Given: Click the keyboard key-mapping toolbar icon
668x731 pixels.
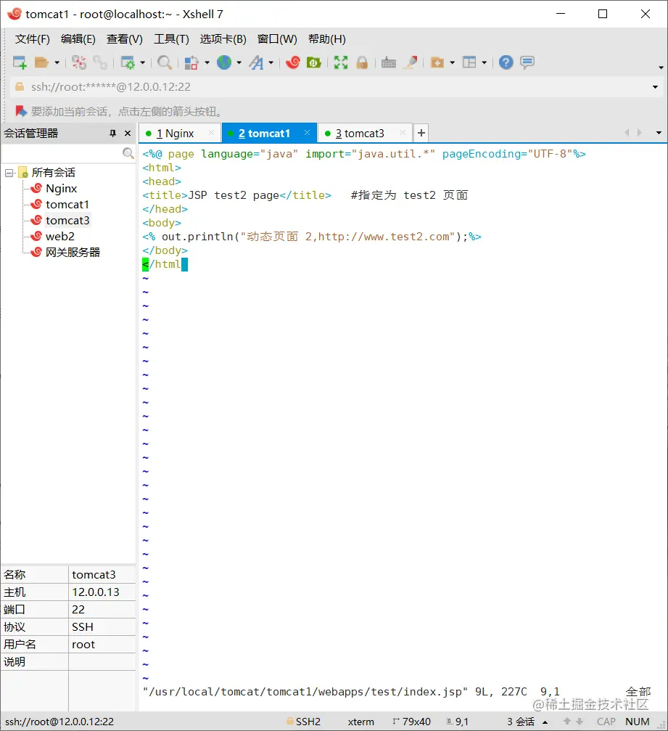Looking at the screenshot, I should coord(389,62).
